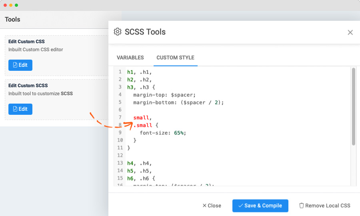Screen dimensions: 360x216
Task: Click Remove Local CSS button
Action: click(325, 206)
